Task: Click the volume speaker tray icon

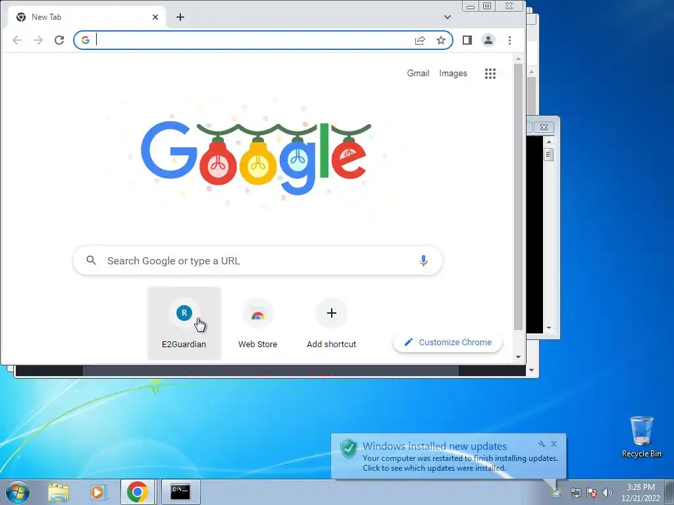Action: [608, 493]
